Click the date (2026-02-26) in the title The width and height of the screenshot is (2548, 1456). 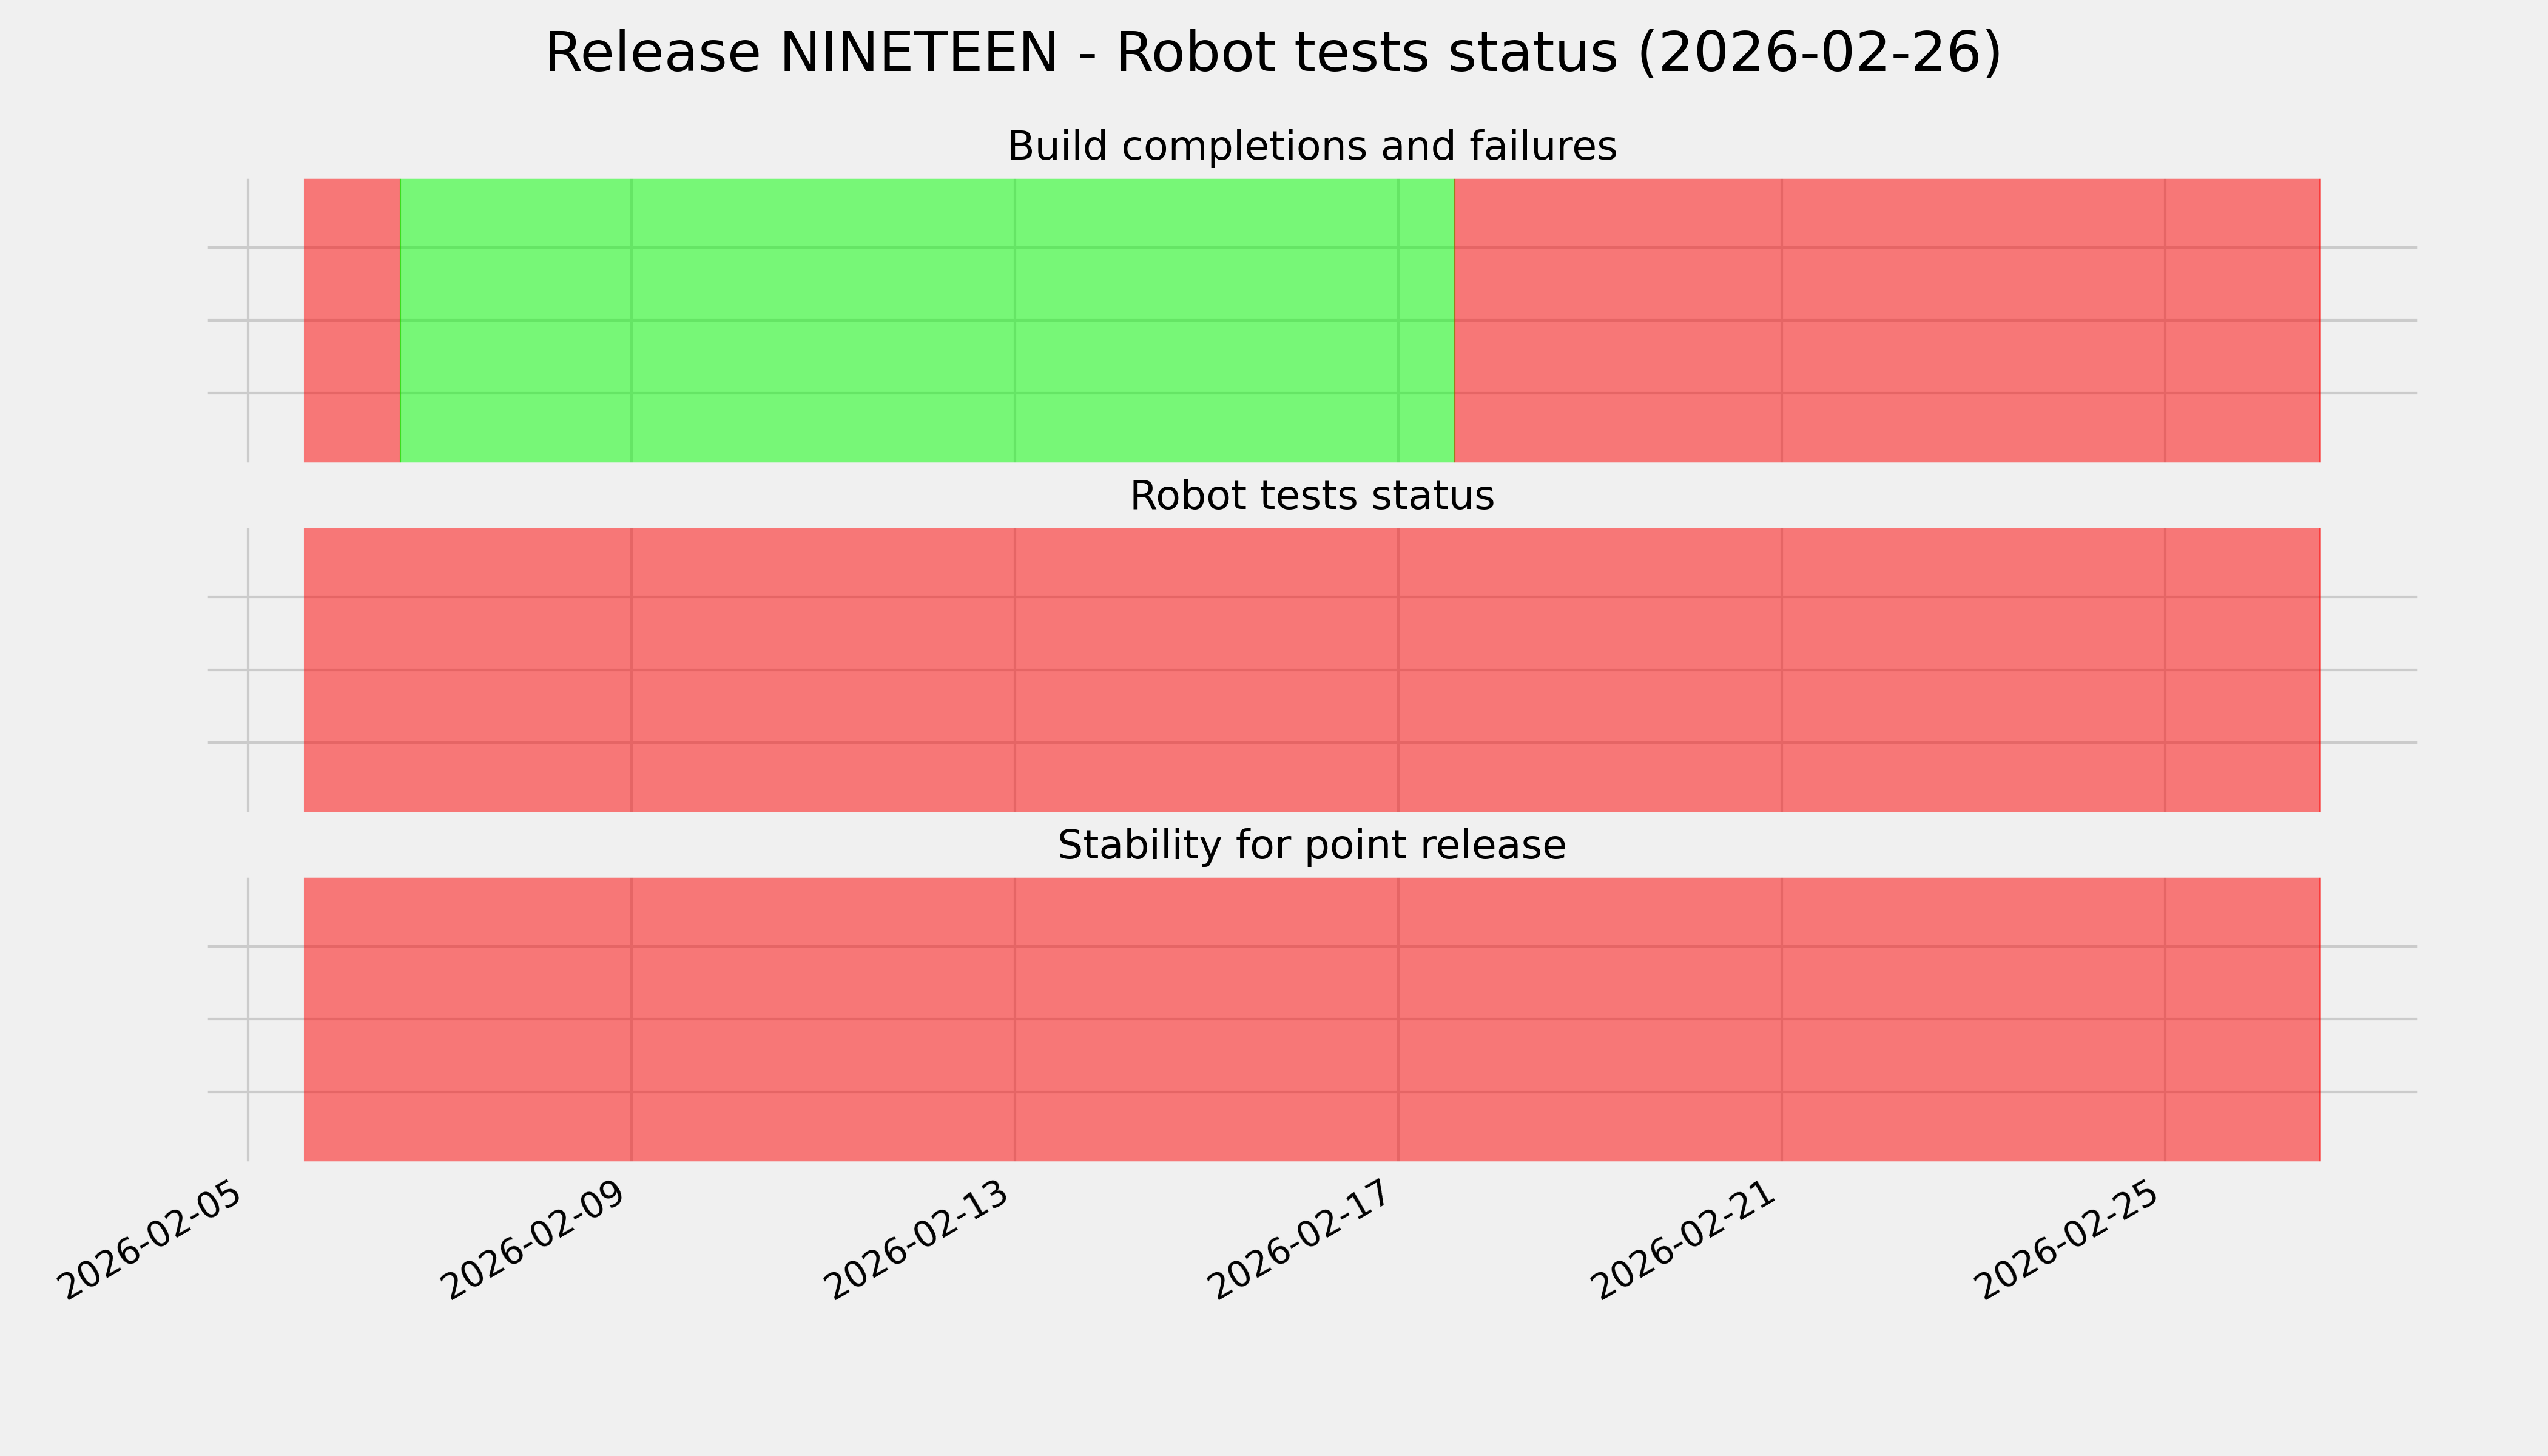(x=1819, y=54)
